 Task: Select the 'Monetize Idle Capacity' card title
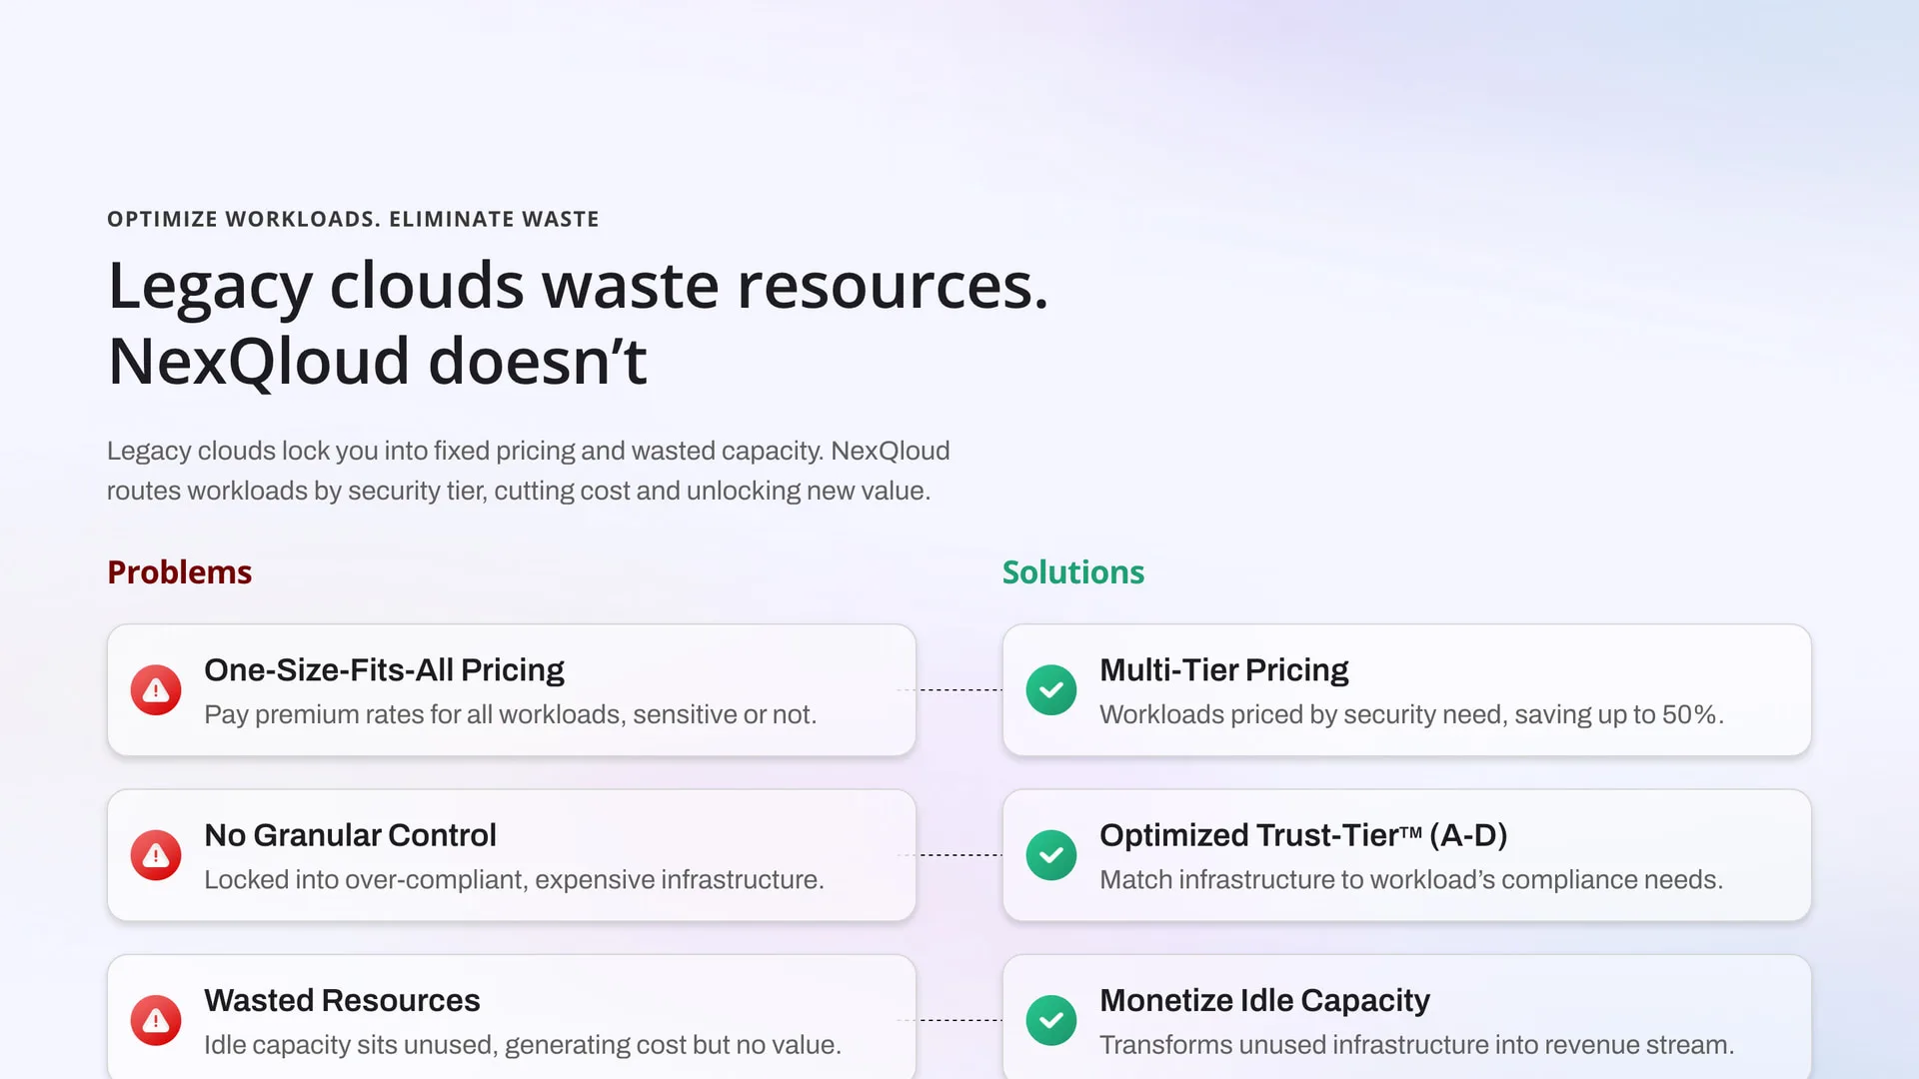[1264, 1000]
